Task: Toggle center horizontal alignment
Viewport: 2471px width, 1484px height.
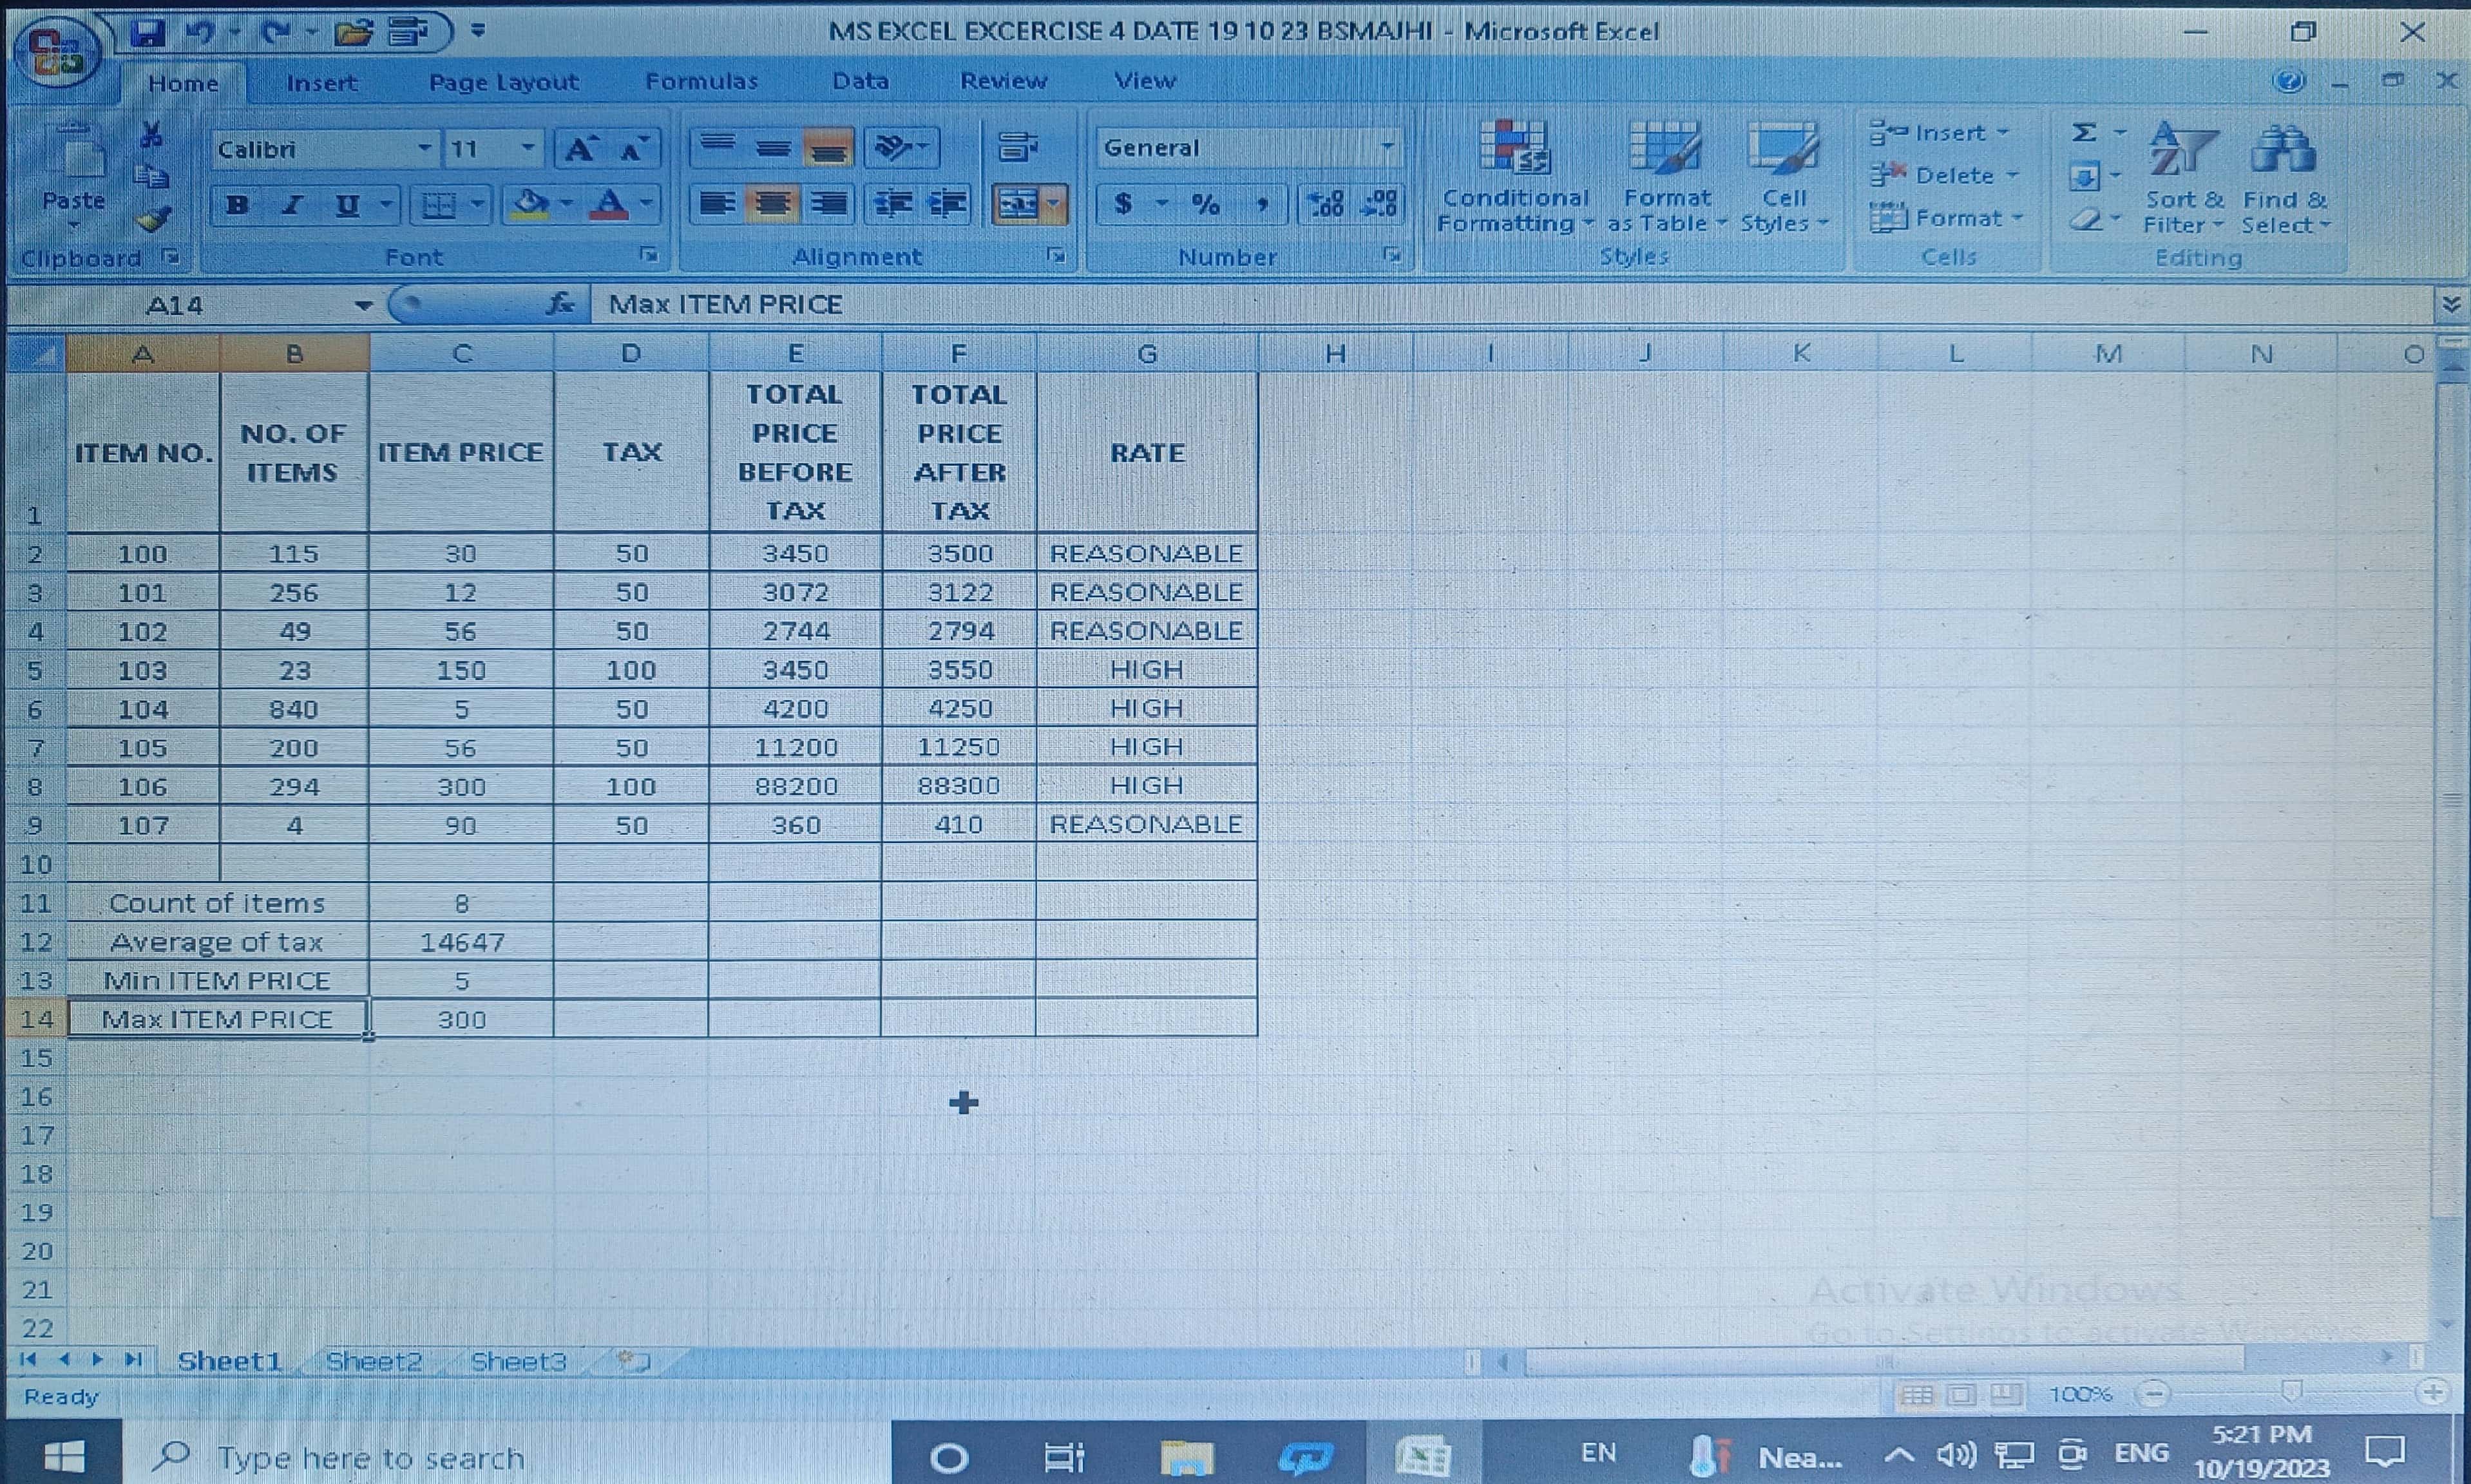Action: tap(772, 205)
